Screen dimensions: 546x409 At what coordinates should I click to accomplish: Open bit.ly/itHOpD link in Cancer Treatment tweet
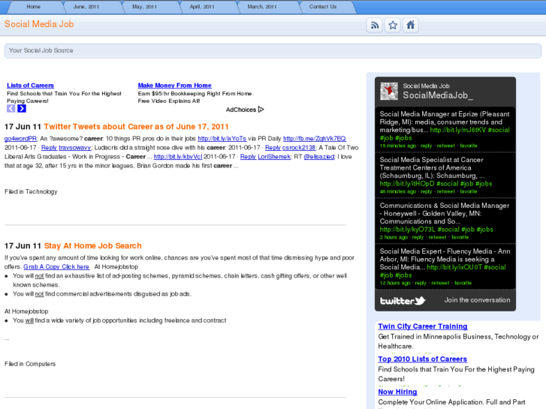click(x=407, y=184)
